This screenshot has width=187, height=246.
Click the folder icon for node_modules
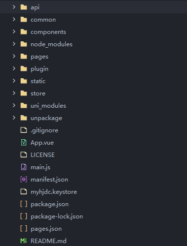click(x=24, y=44)
